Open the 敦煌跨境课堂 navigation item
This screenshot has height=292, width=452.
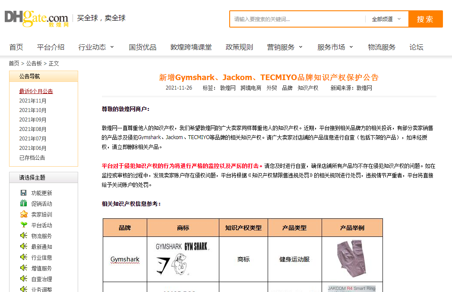(191, 47)
